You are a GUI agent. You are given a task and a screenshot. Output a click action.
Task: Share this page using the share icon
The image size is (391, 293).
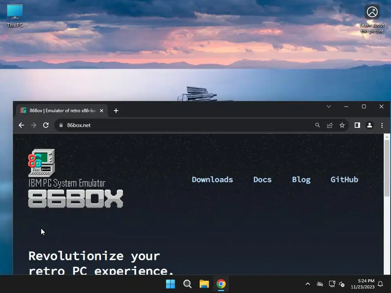click(330, 125)
